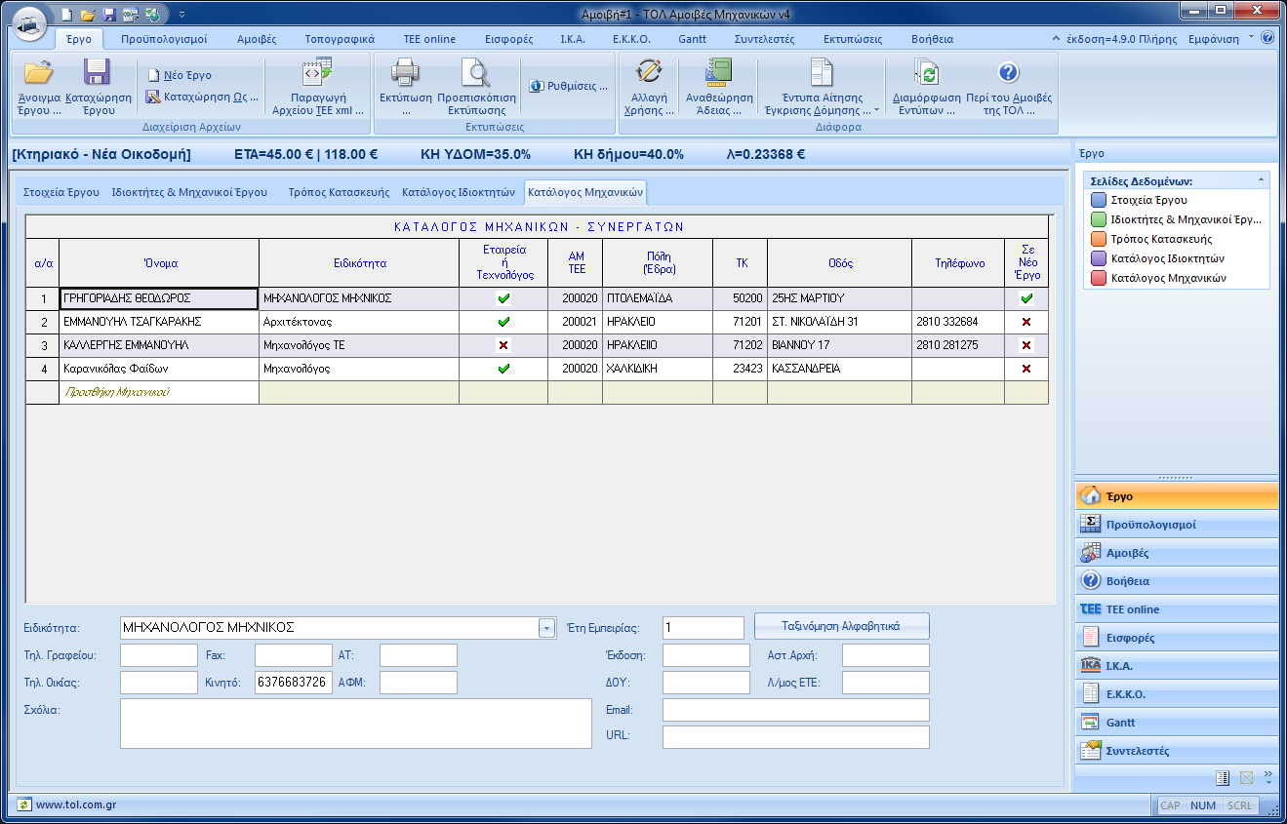The width and height of the screenshot is (1287, 824).
Task: Click Αναθεώρηση Άδειας icon
Action: [719, 71]
